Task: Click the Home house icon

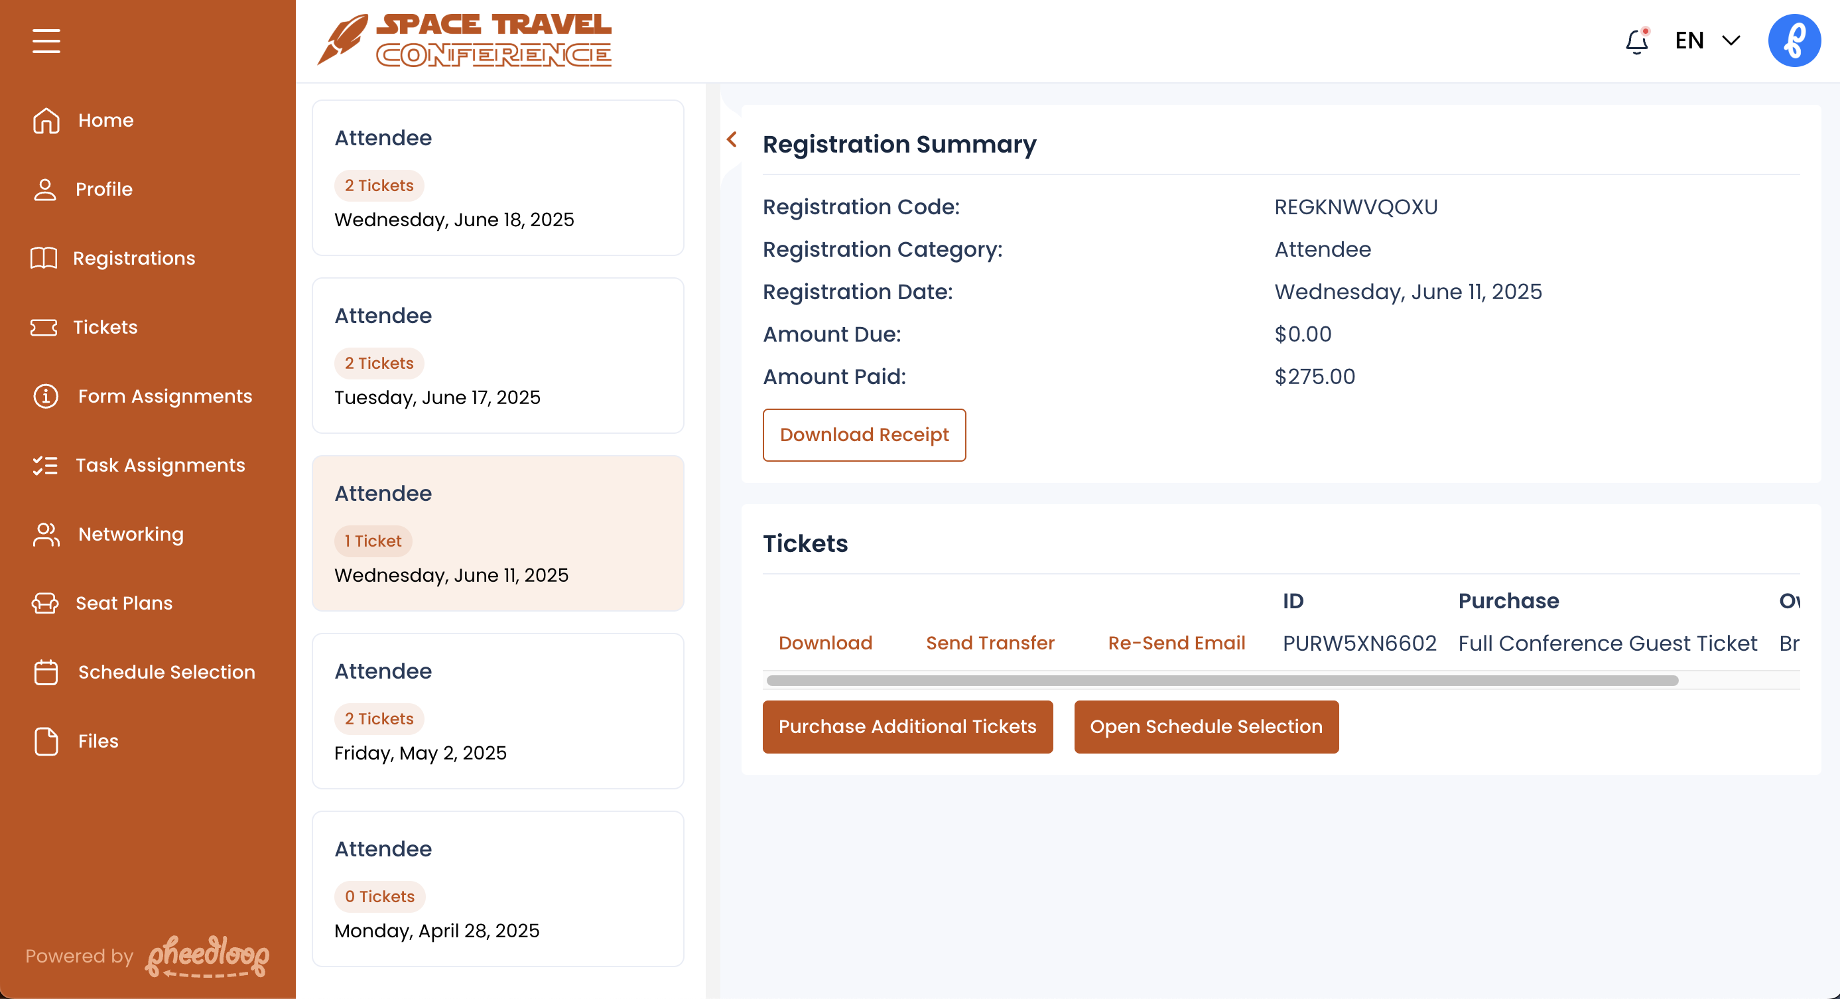Action: pos(46,120)
